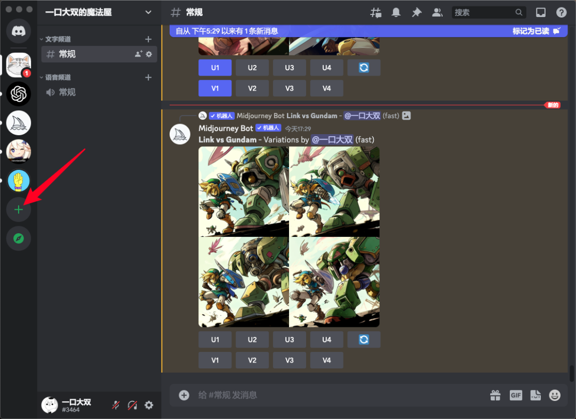Screen dimensions: 576x419
Task: Invite members to 常规 text channel
Action: point(139,54)
